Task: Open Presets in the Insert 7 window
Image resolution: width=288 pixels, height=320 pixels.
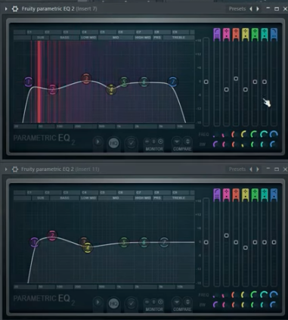Action: (x=237, y=9)
